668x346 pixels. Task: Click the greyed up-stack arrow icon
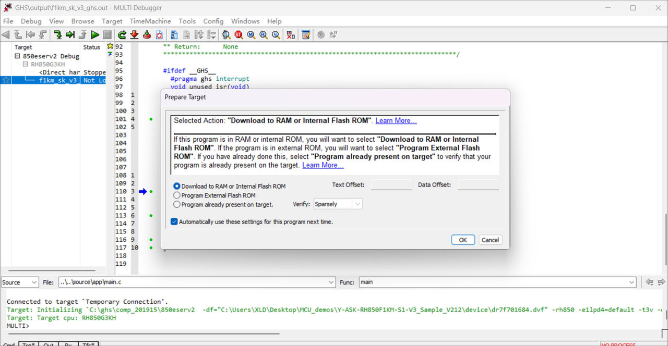point(18,35)
